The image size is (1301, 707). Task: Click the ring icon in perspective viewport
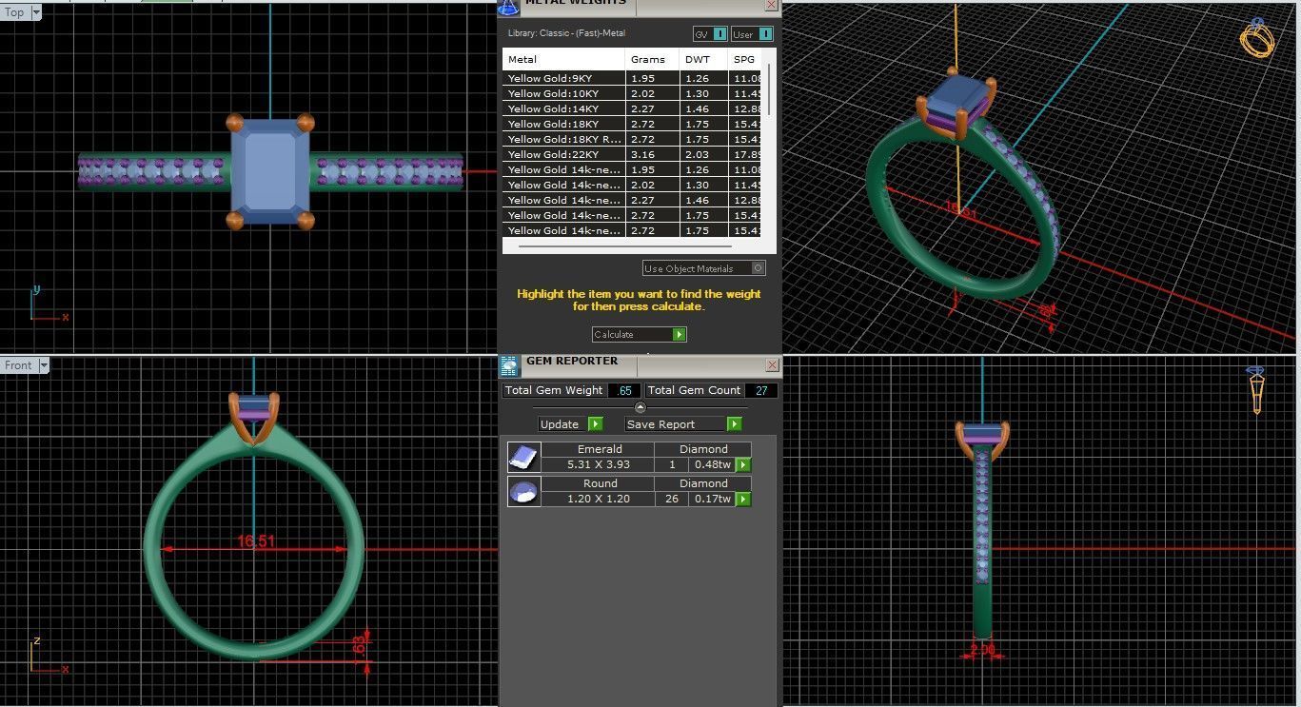coord(1257,40)
